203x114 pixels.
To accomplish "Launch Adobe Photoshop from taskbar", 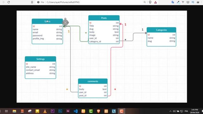I will pyautogui.click(x=60, y=111).
